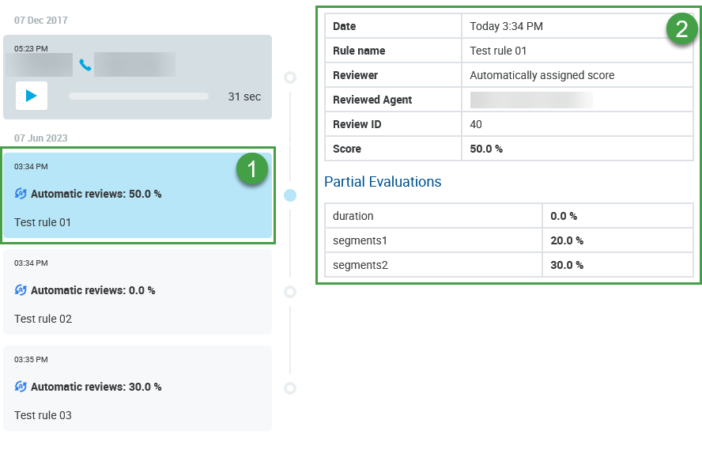This screenshot has height=450, width=702.
Task: Click the Review ID value 40
Action: (x=476, y=124)
